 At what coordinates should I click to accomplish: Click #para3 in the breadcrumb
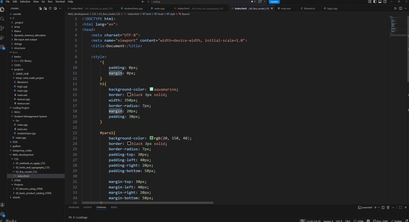tap(184, 14)
